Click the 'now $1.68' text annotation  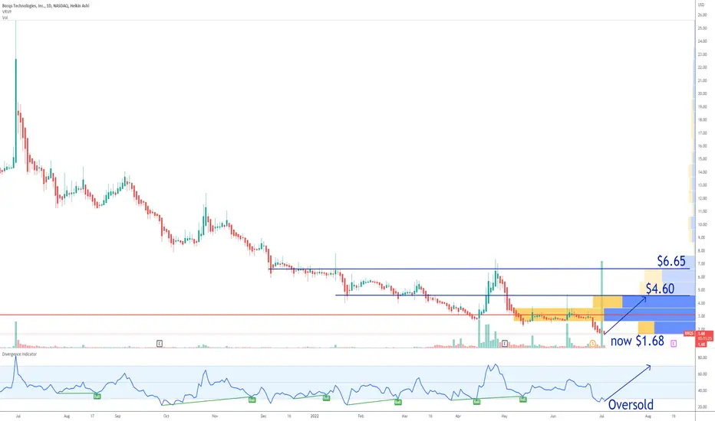tap(637, 341)
